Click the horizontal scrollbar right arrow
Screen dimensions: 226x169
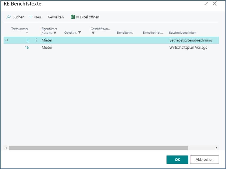[216, 148]
